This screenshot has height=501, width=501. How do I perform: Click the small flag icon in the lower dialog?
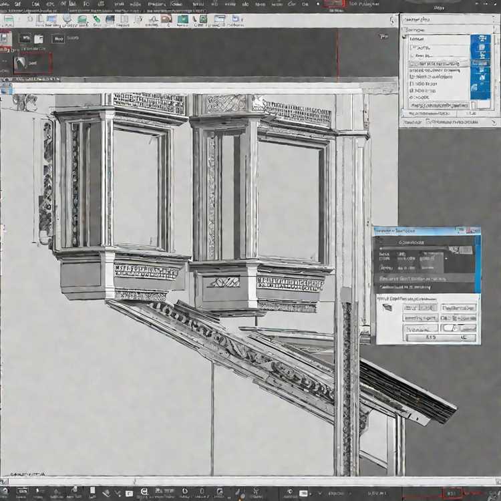click(x=387, y=308)
